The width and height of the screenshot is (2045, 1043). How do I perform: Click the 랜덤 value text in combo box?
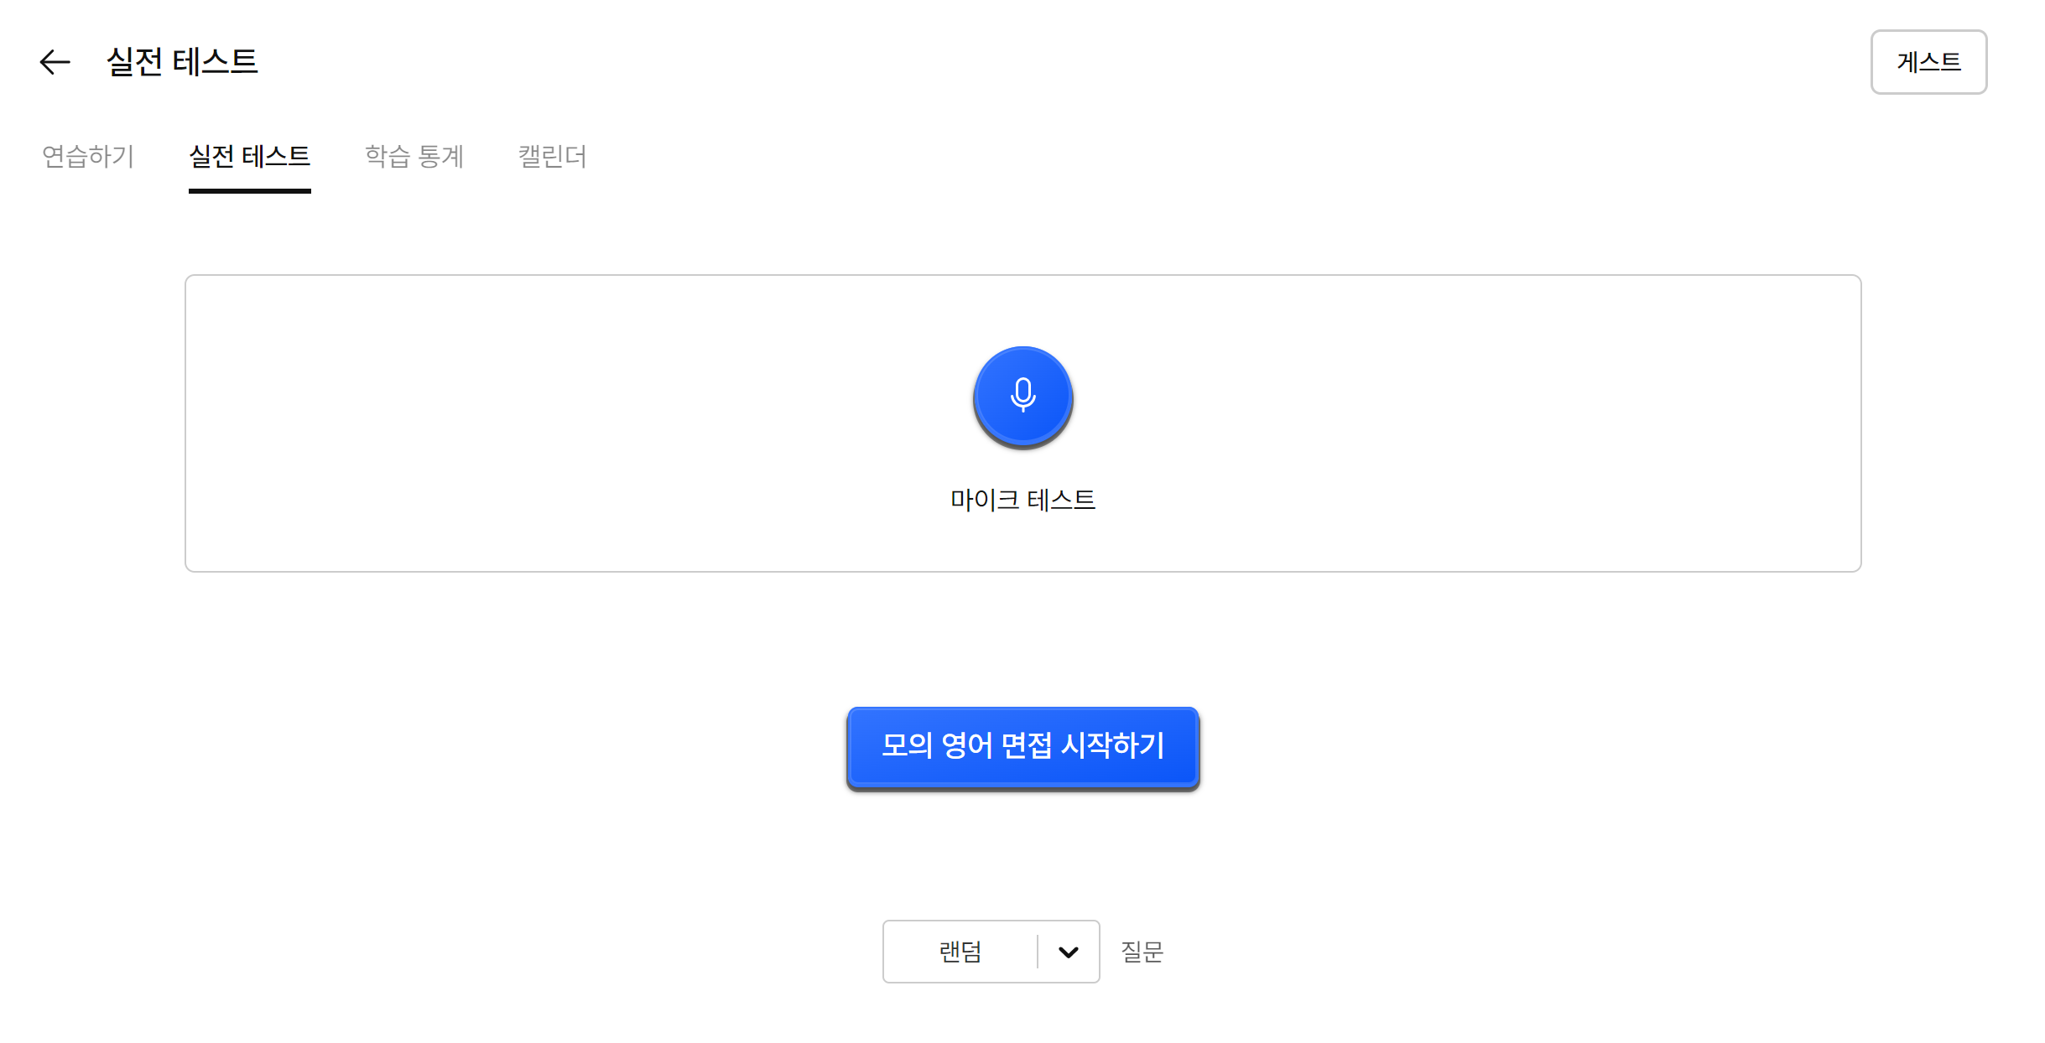click(x=960, y=952)
